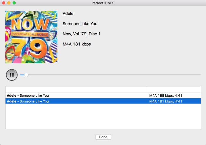
Task: Click the left column header of track list
Action: 77,89
